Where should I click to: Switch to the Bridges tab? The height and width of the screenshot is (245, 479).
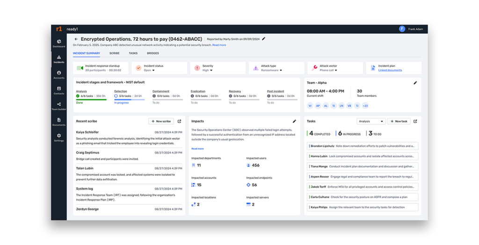coord(152,53)
